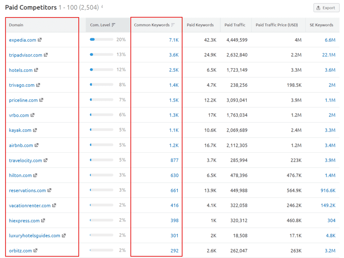
Task: Click sort icon in Com. Level header
Action: 114,25
